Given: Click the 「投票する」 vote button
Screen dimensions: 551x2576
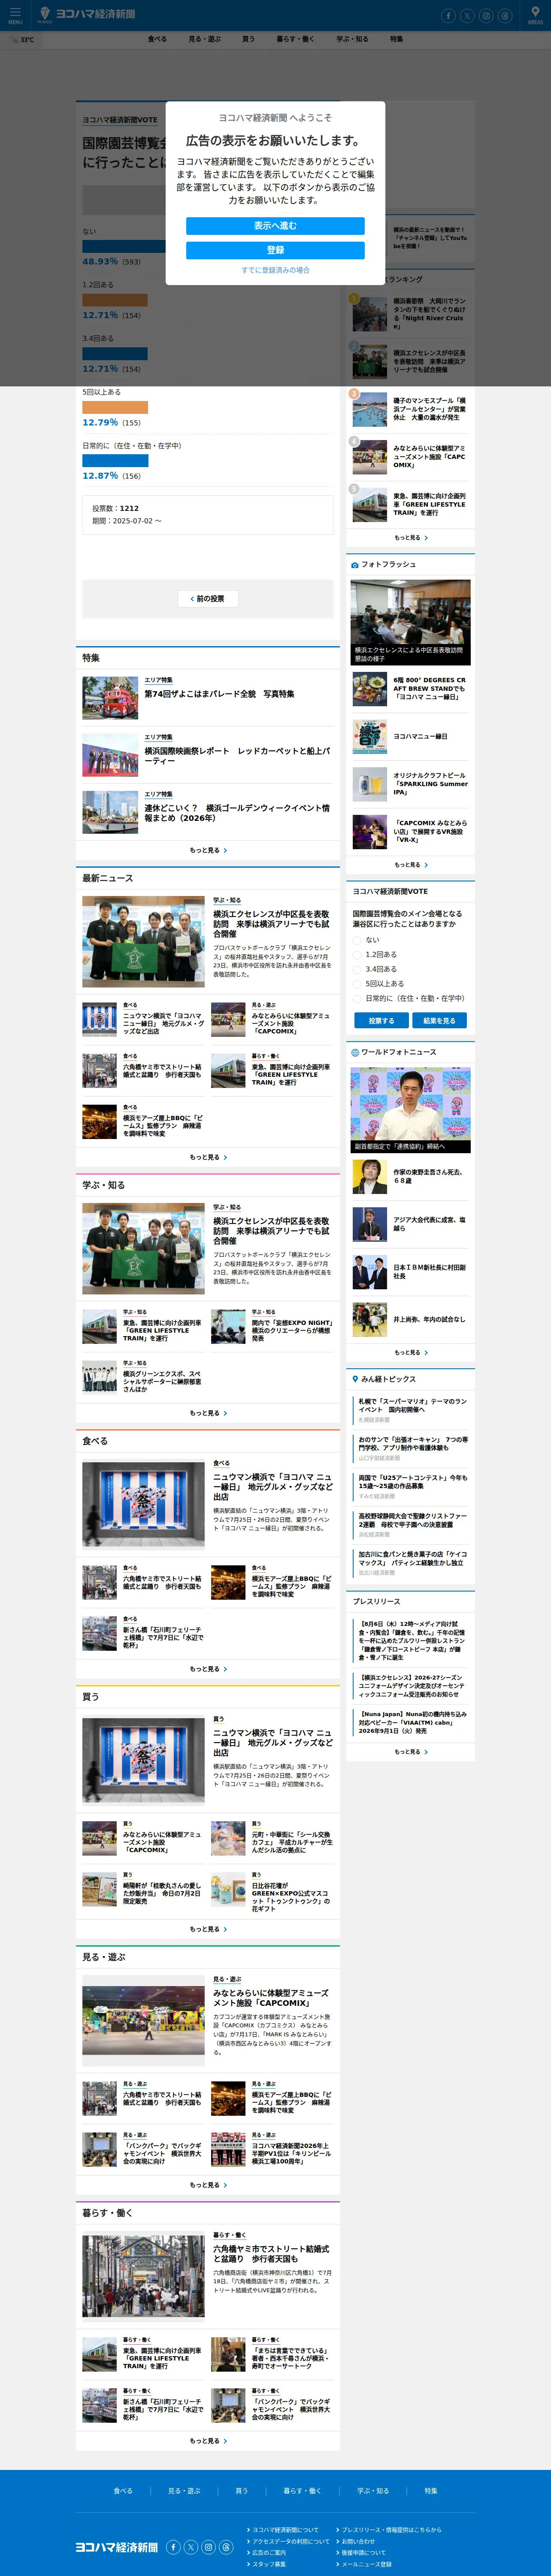Looking at the screenshot, I should coord(381,1020).
